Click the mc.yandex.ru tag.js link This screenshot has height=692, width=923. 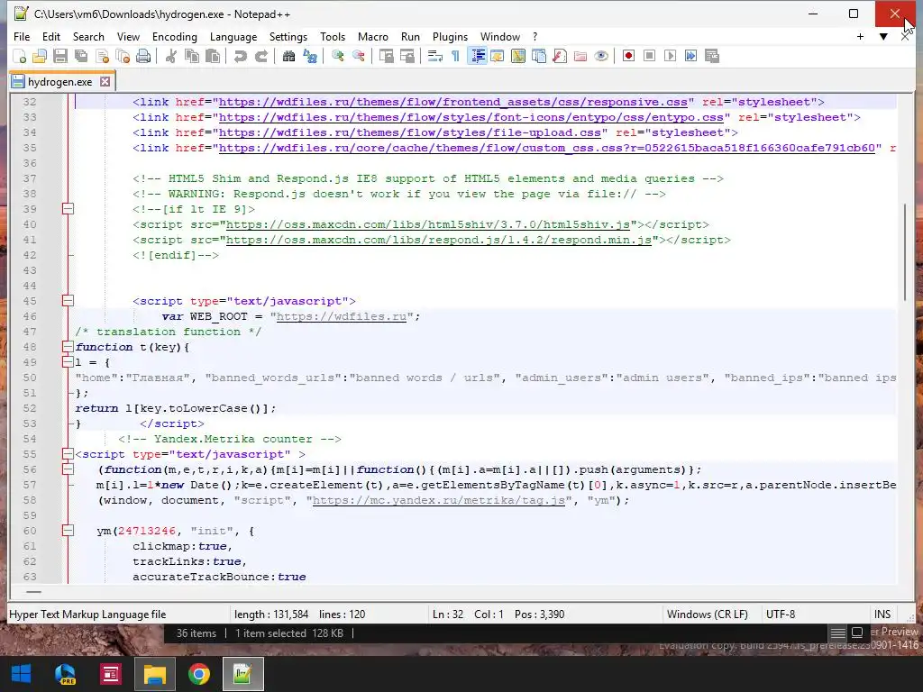pos(439,500)
